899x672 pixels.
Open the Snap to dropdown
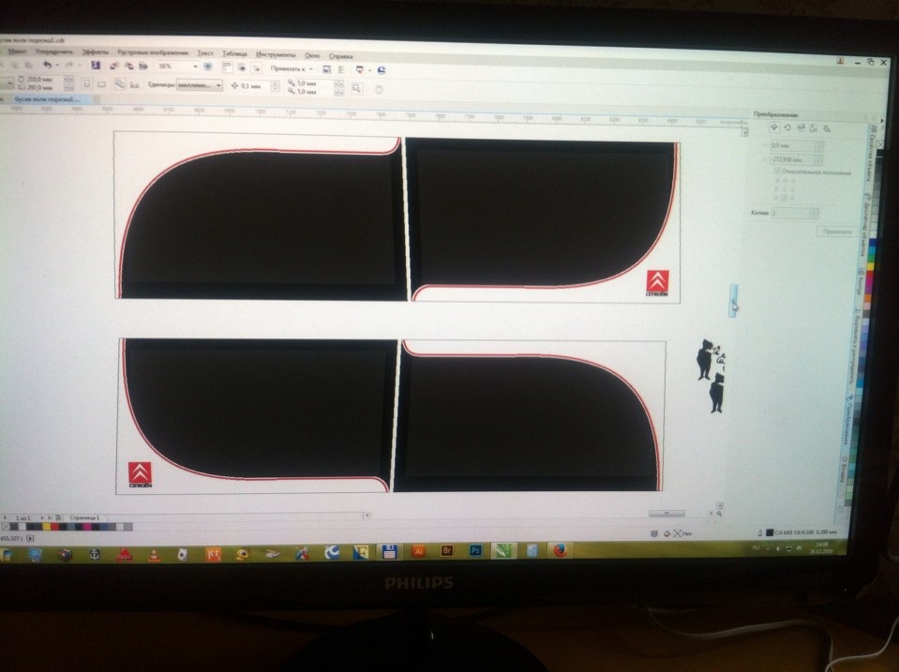point(292,68)
